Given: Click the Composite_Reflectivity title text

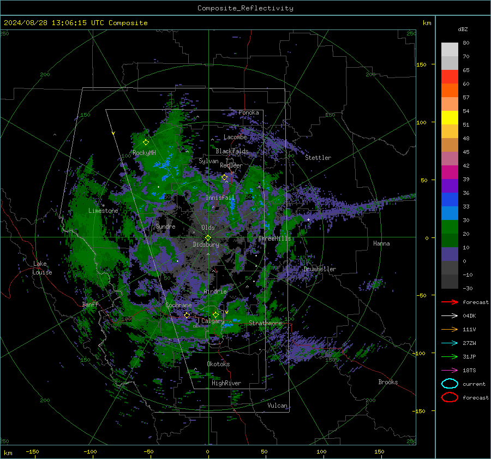Looking at the screenshot, I should coord(245,8).
